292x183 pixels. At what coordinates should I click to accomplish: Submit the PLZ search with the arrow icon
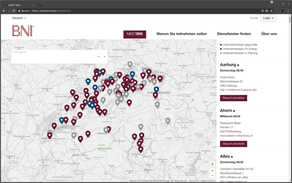(98, 57)
